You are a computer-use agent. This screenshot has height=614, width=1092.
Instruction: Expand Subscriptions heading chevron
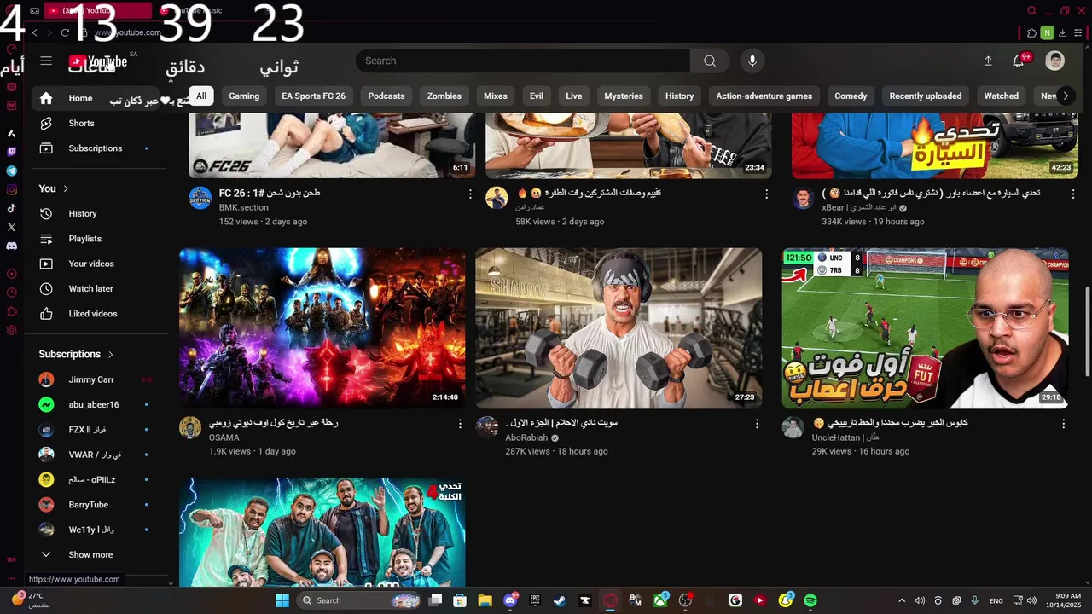click(x=111, y=354)
